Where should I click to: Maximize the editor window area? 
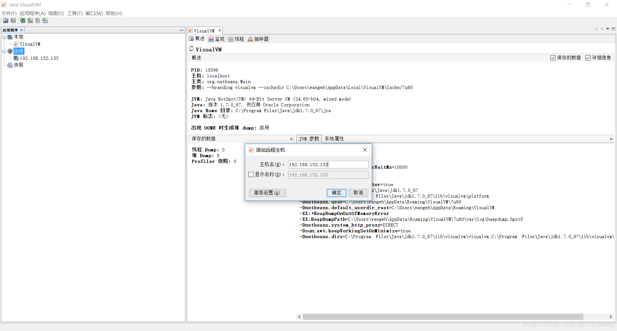coord(613,29)
